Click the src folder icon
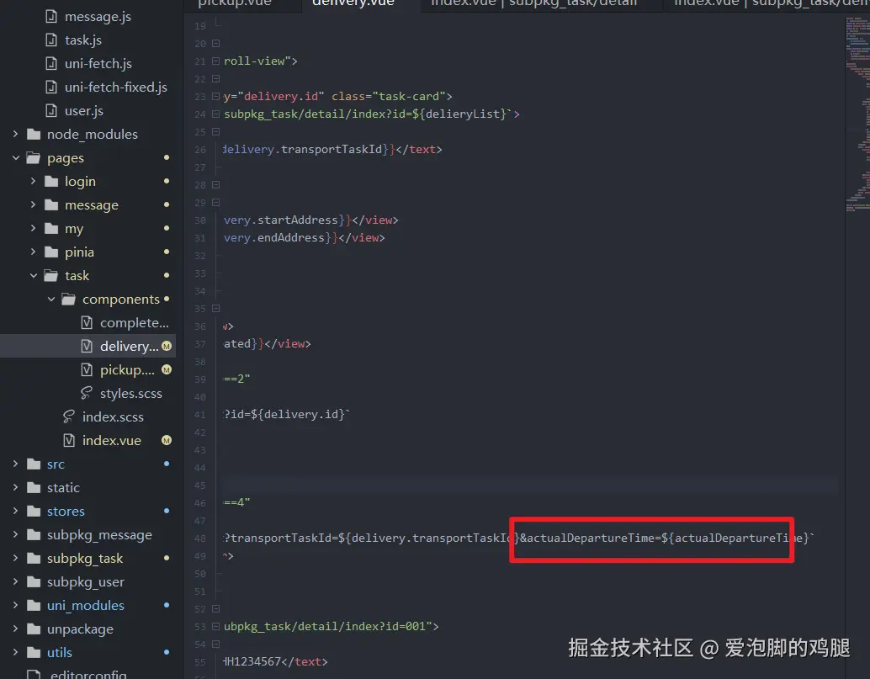The image size is (870, 679). click(34, 464)
